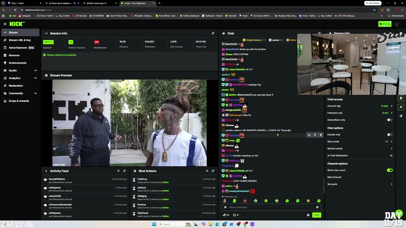This screenshot has width=406, height=228.
Task: Toggle the Emotes only switch
Action: pos(390,135)
